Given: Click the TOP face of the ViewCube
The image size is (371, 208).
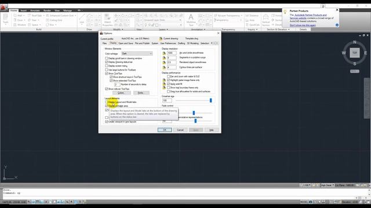Looking at the screenshot, I should [x=354, y=53].
